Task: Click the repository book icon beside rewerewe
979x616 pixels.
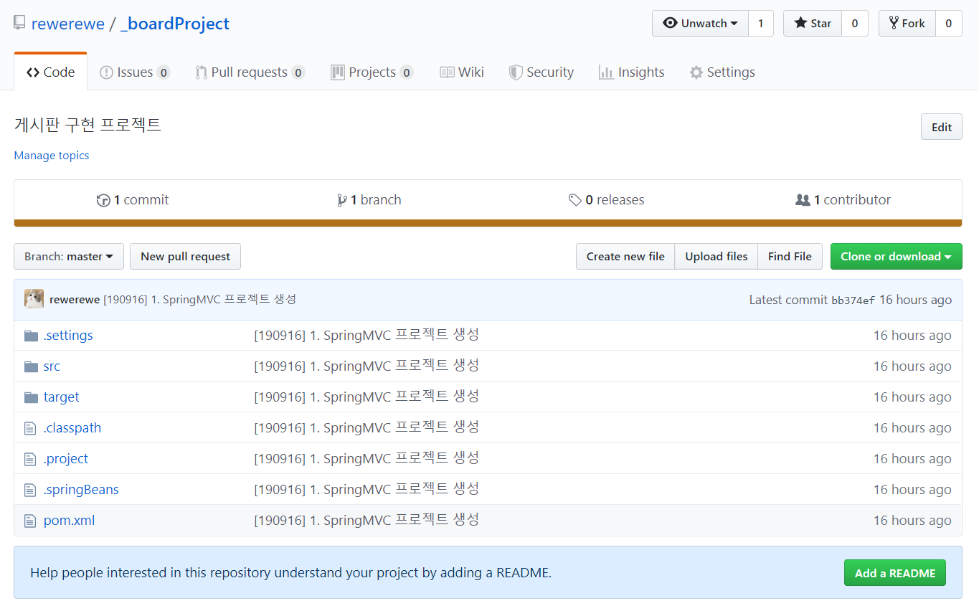Action: [19, 23]
